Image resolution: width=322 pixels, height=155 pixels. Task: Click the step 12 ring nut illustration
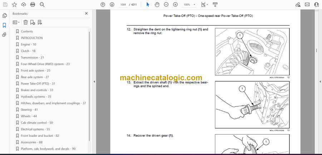point(252,52)
